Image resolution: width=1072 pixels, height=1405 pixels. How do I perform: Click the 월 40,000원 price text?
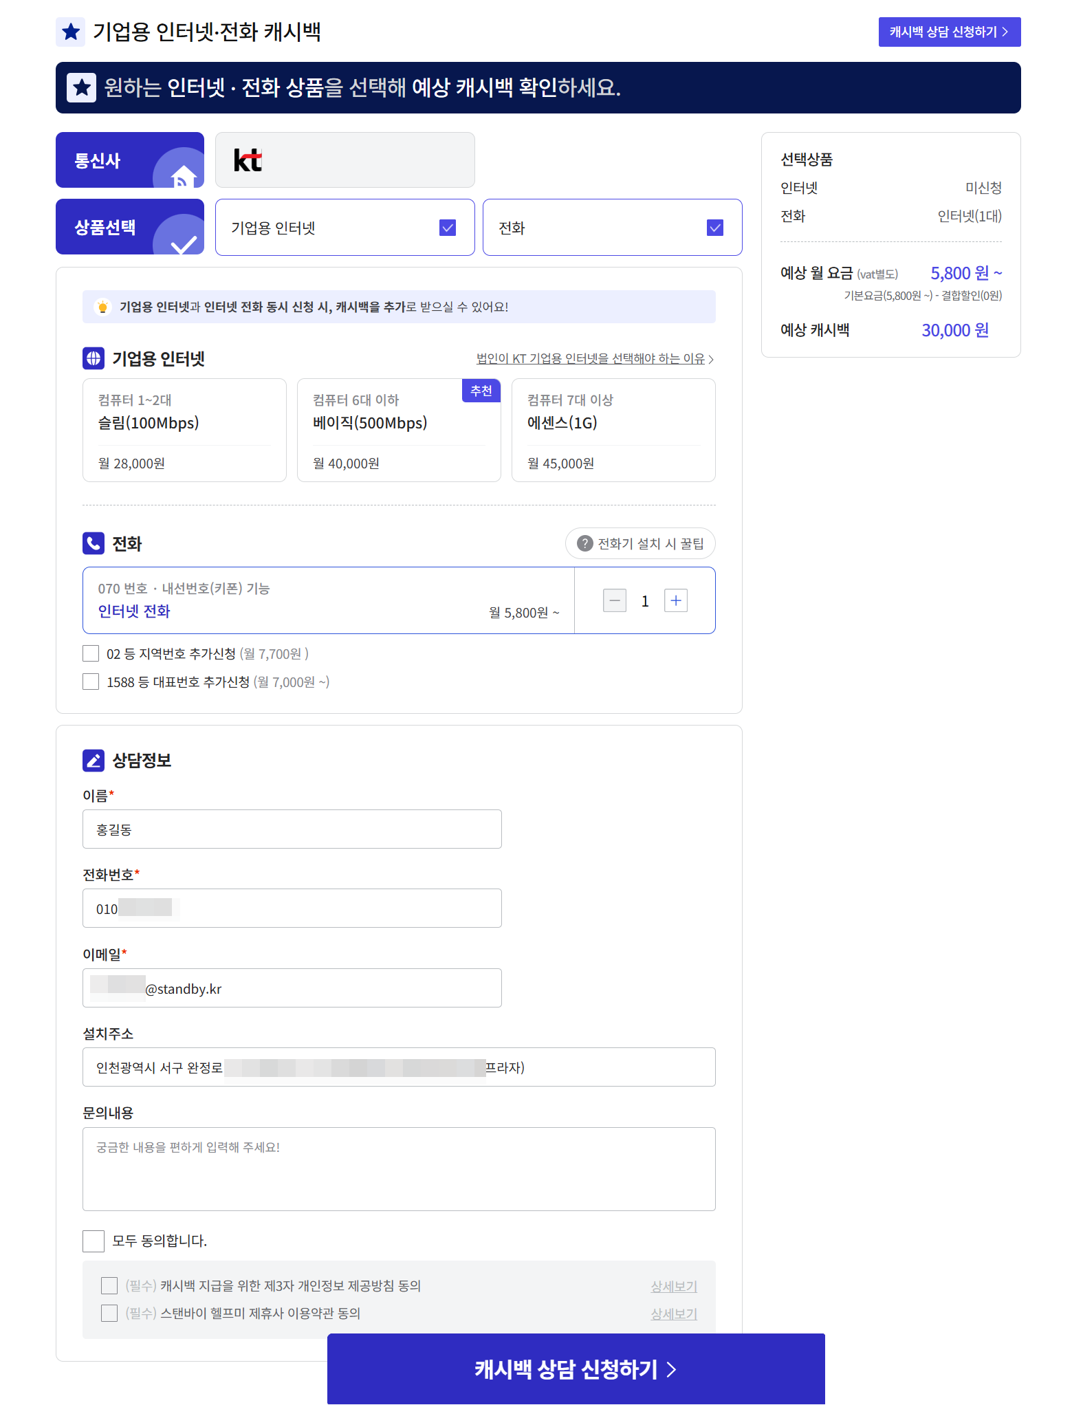pos(346,464)
